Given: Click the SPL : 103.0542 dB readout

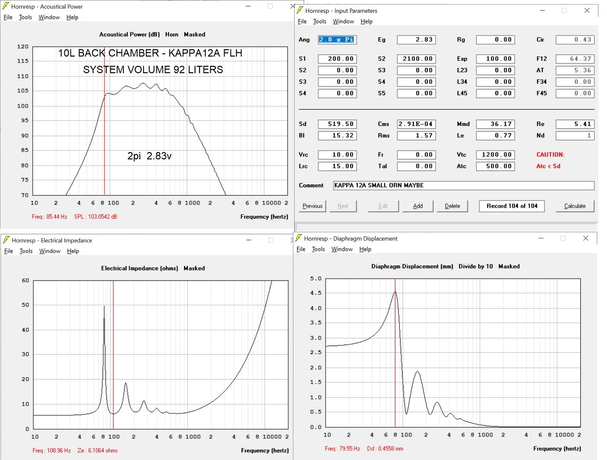Looking at the screenshot, I should [x=95, y=217].
